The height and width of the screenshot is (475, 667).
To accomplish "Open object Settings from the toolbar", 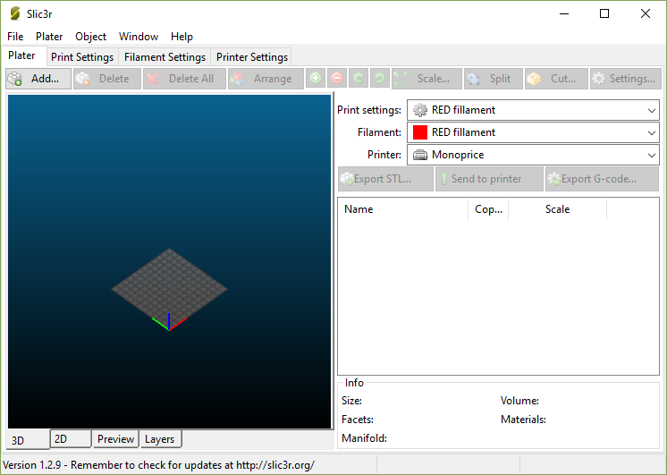I will tap(625, 79).
